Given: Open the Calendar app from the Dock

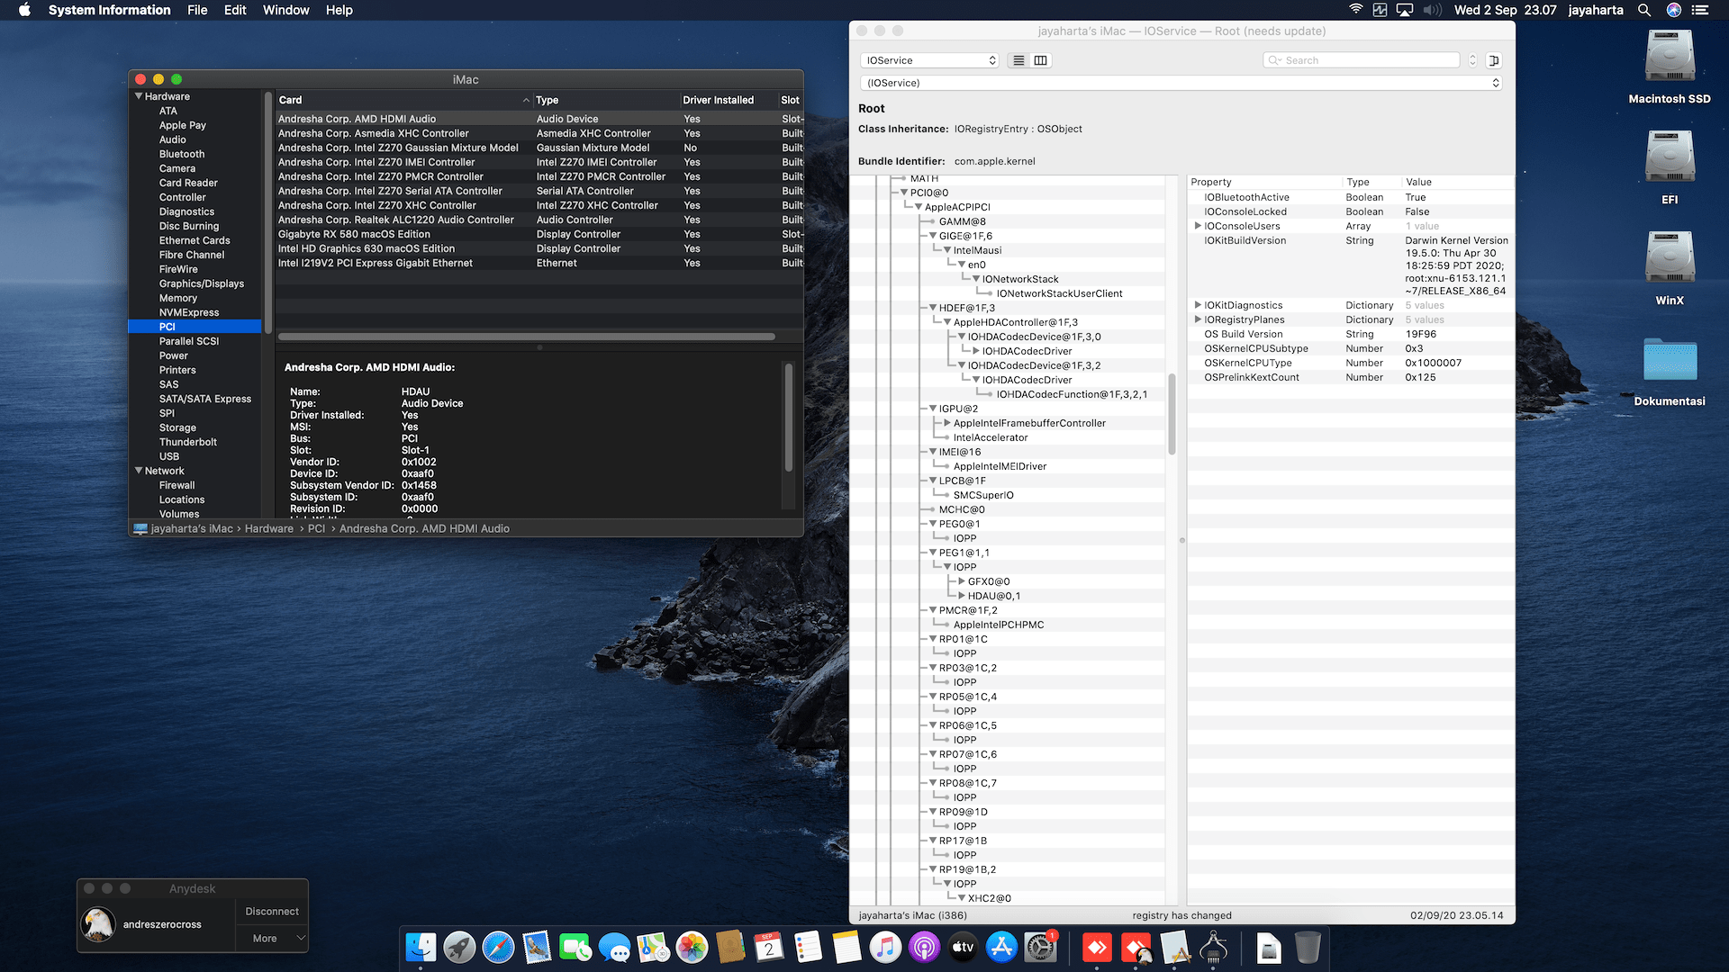Looking at the screenshot, I should (767, 948).
